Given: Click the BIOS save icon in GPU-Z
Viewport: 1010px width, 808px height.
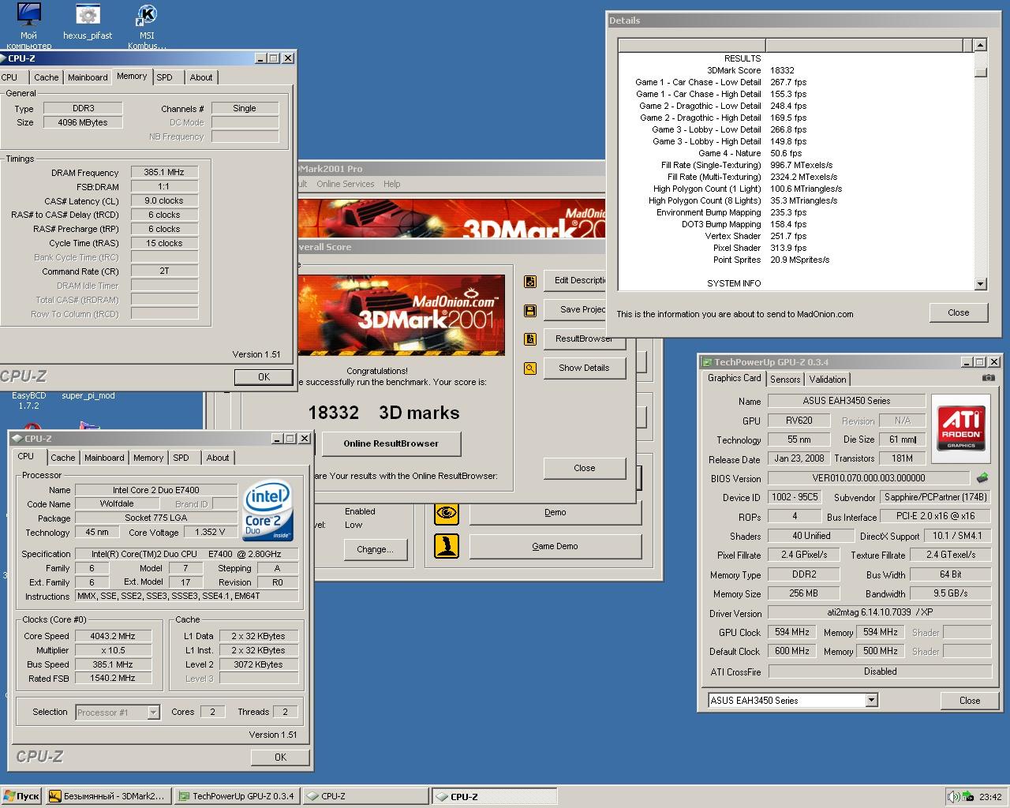Looking at the screenshot, I should 982,478.
